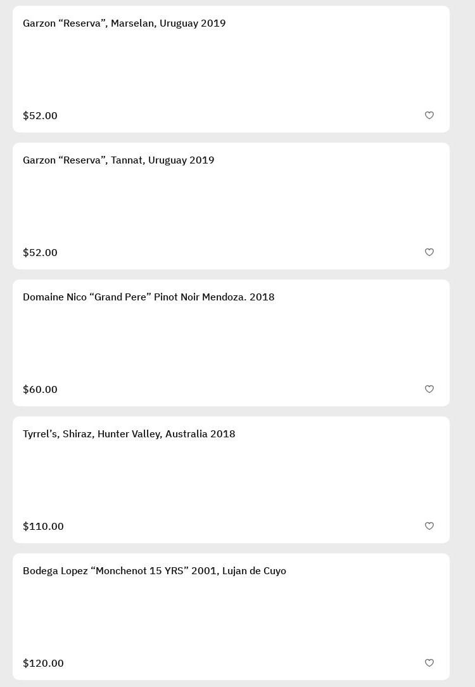Click the $120.00 price label
Screen dimensions: 475x687
click(43, 664)
